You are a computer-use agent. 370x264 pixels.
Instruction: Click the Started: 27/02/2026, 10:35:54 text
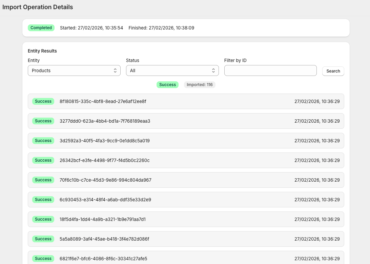coord(91,28)
